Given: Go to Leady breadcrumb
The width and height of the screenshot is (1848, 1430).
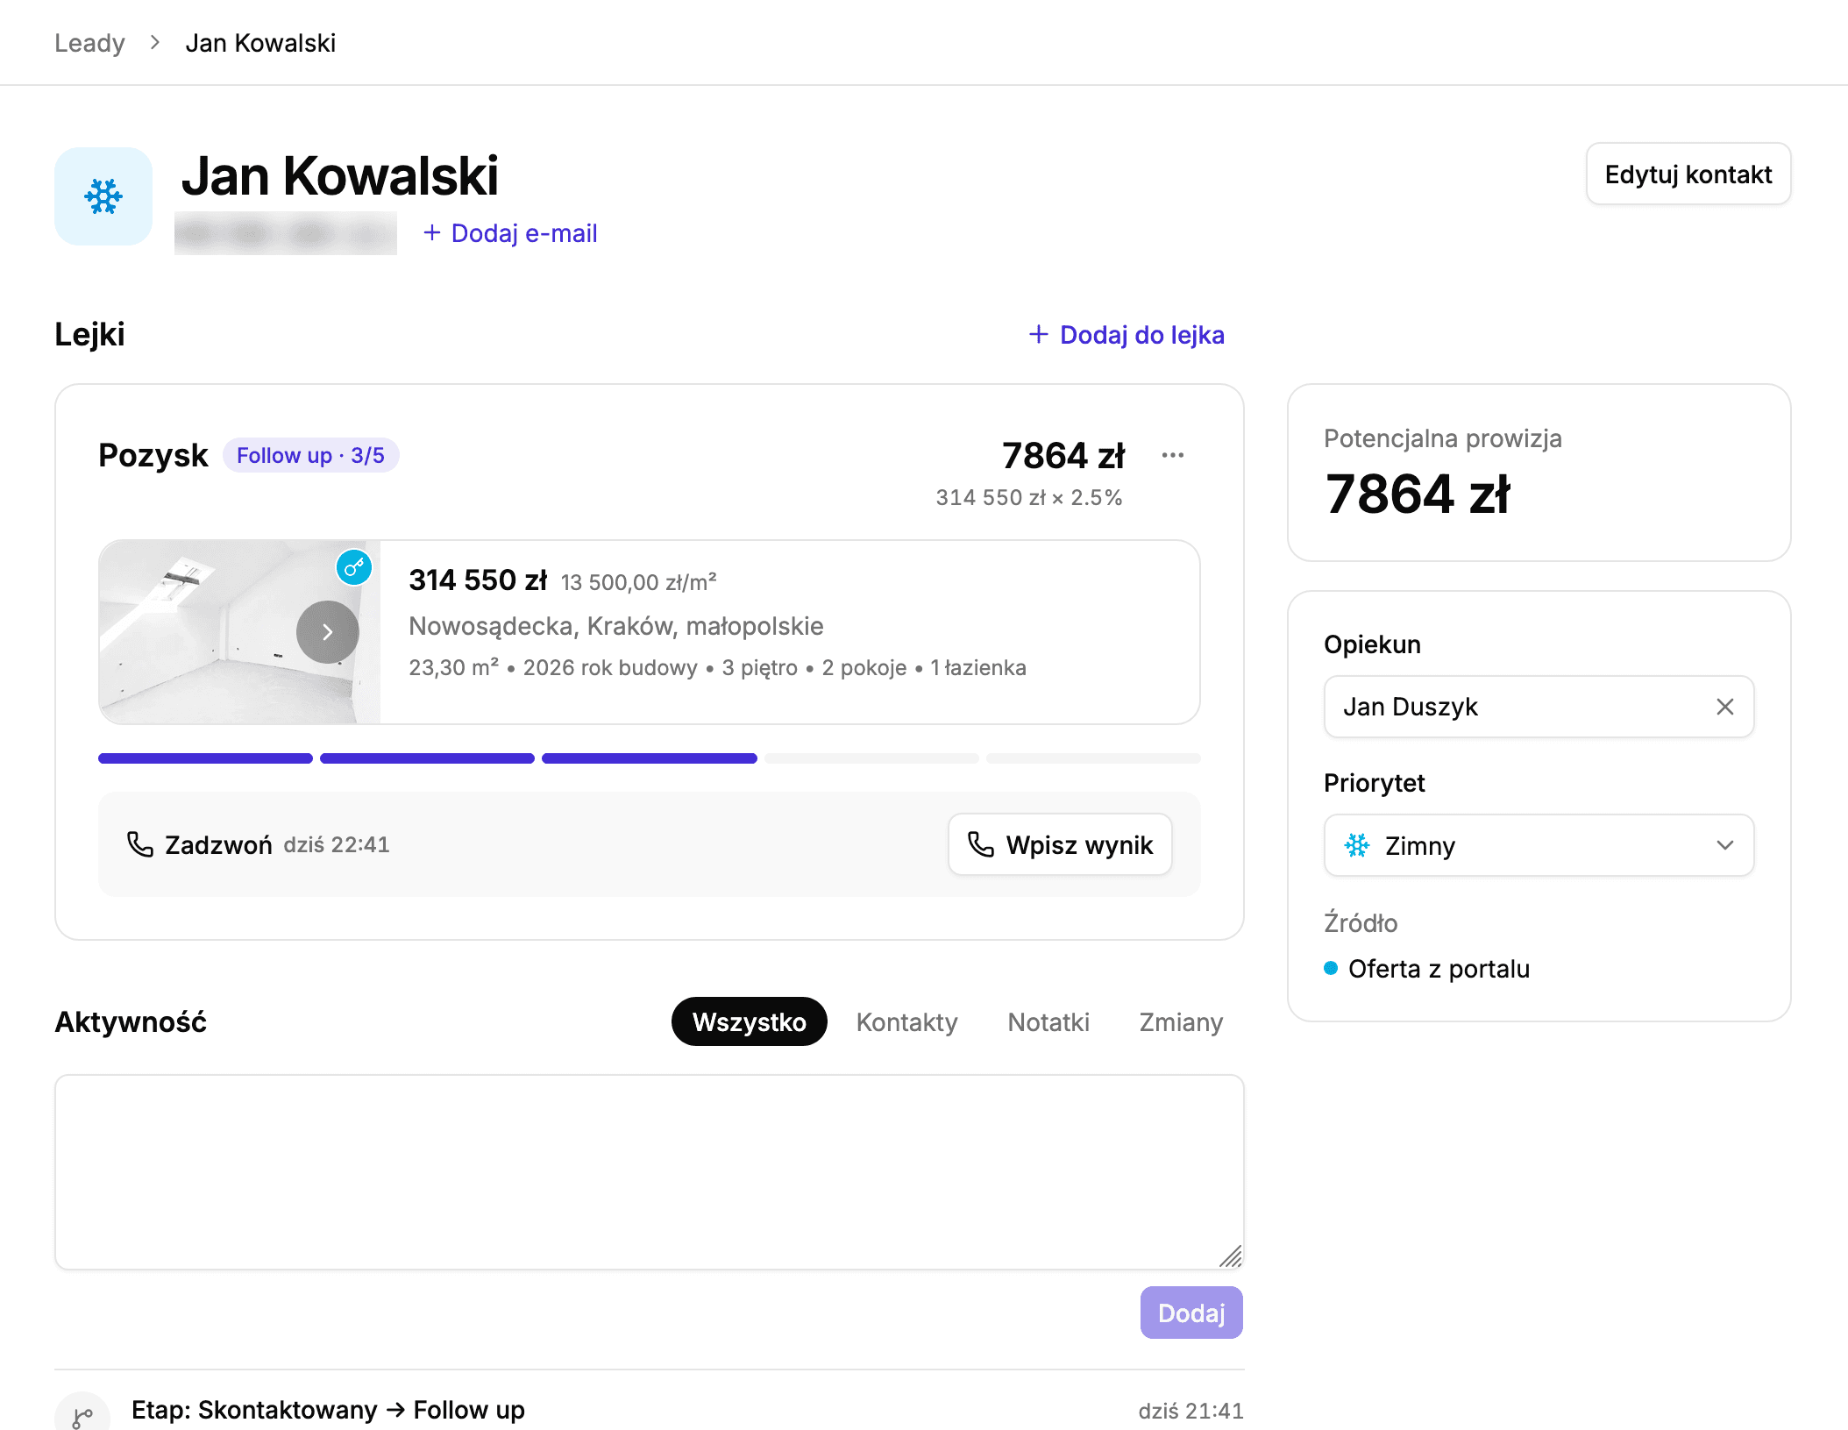Looking at the screenshot, I should tap(89, 43).
